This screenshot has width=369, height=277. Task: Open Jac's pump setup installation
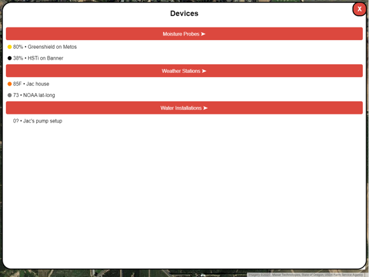37,121
